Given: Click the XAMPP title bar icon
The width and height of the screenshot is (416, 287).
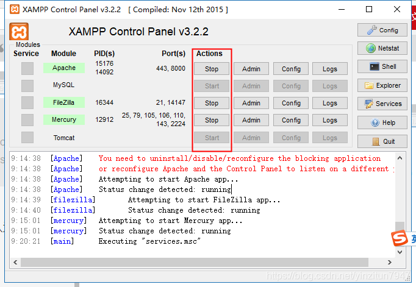Looking at the screenshot, I should [15, 9].
